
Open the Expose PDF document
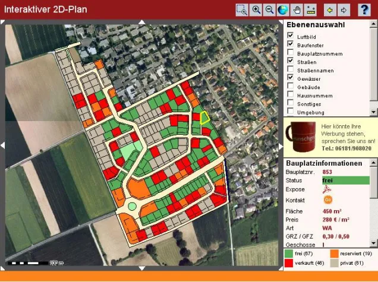point(326,189)
